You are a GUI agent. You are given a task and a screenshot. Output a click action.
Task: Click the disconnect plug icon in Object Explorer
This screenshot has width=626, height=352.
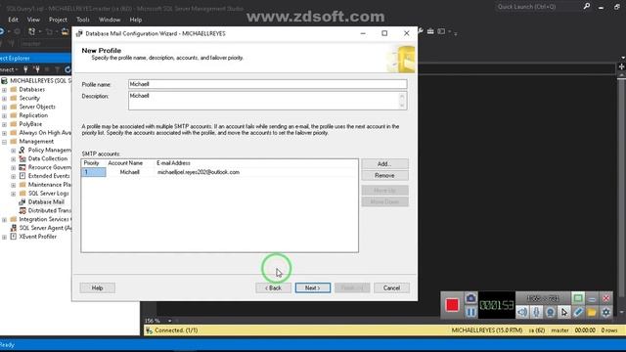tap(37, 69)
